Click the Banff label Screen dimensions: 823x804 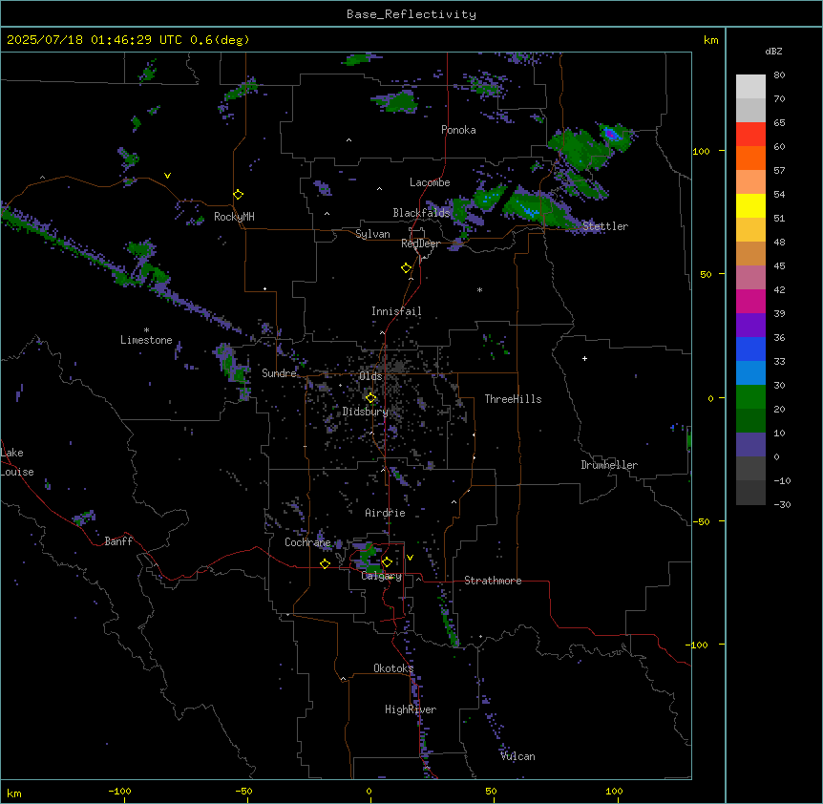[x=118, y=541]
